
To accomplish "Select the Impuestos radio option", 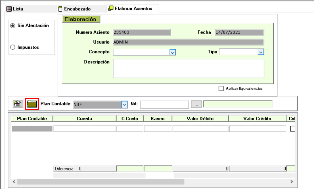I will click(13, 47).
